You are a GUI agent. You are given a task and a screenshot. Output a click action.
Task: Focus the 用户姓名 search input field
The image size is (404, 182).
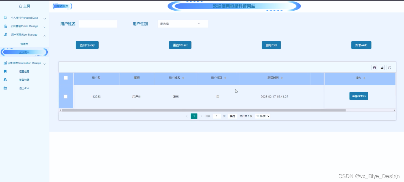pyautogui.click(x=98, y=24)
